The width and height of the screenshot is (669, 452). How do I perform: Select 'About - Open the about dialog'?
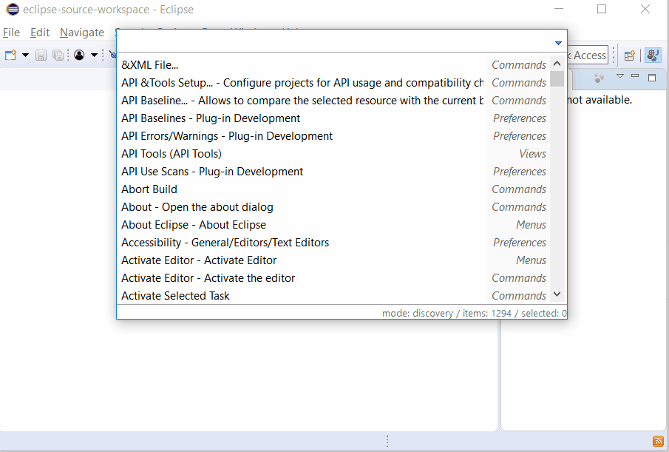click(334, 207)
